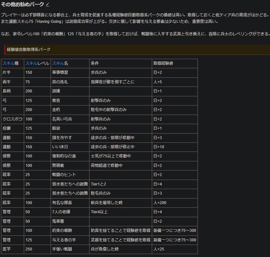Click the edit pencil icon beside その他お勧めパーク

(x=48, y=5)
